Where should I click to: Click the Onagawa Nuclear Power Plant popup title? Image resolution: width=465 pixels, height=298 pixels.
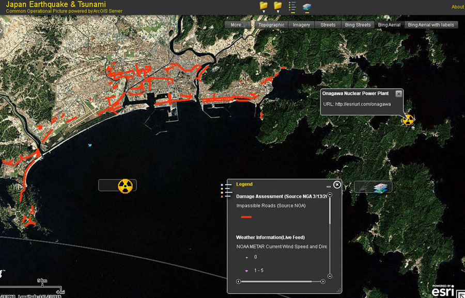(355, 93)
